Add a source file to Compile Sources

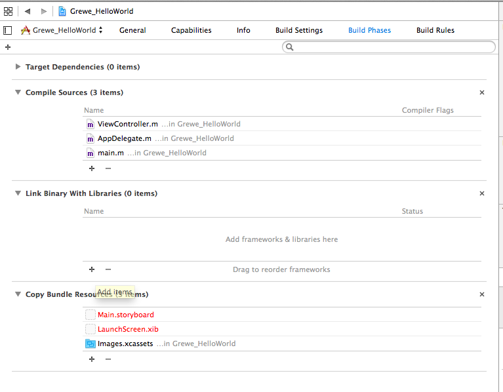pyautogui.click(x=91, y=168)
